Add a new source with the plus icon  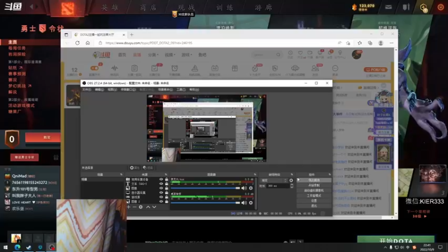click(129, 207)
